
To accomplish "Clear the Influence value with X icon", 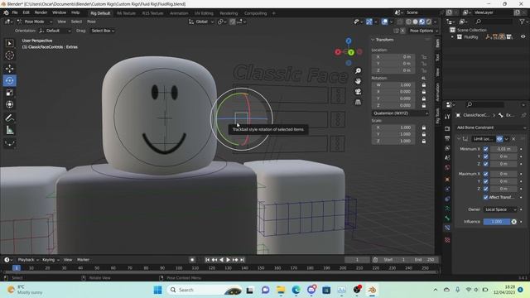I will coord(513,222).
